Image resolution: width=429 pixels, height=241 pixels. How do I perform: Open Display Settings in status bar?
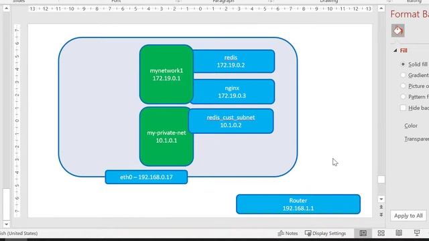pyautogui.click(x=325, y=234)
